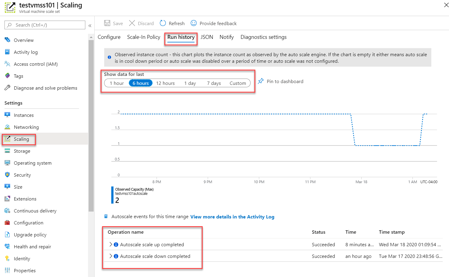Screen dimensions: 449x277
Task: Click the Configuration toolbox icon
Action: (x=7, y=222)
